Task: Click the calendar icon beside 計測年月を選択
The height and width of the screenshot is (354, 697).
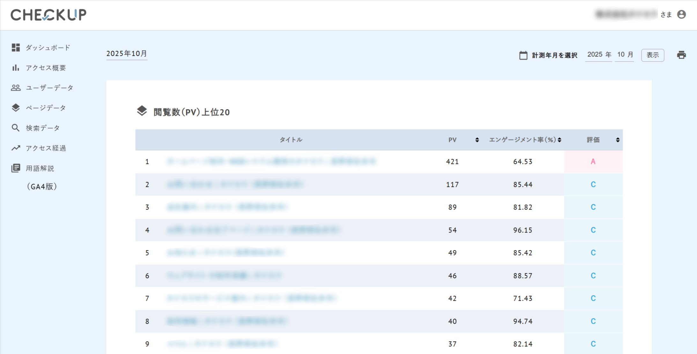Action: tap(523, 55)
